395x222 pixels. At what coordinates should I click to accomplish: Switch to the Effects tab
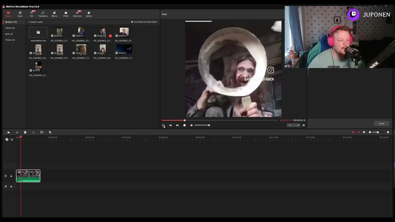tap(54, 14)
